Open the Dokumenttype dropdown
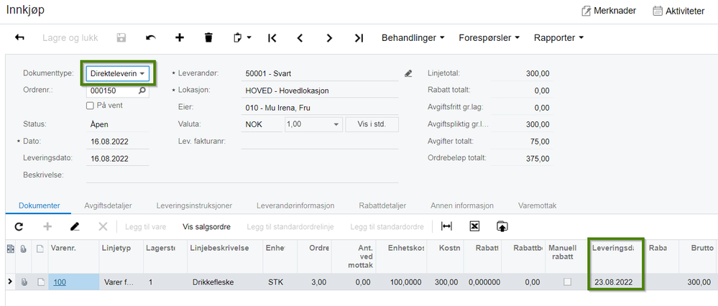 [x=118, y=73]
